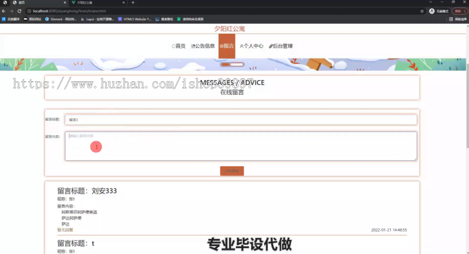This screenshot has width=469, height=254.
Task: Open the incognito 无痕模式 profile indicator
Action: click(439, 11)
